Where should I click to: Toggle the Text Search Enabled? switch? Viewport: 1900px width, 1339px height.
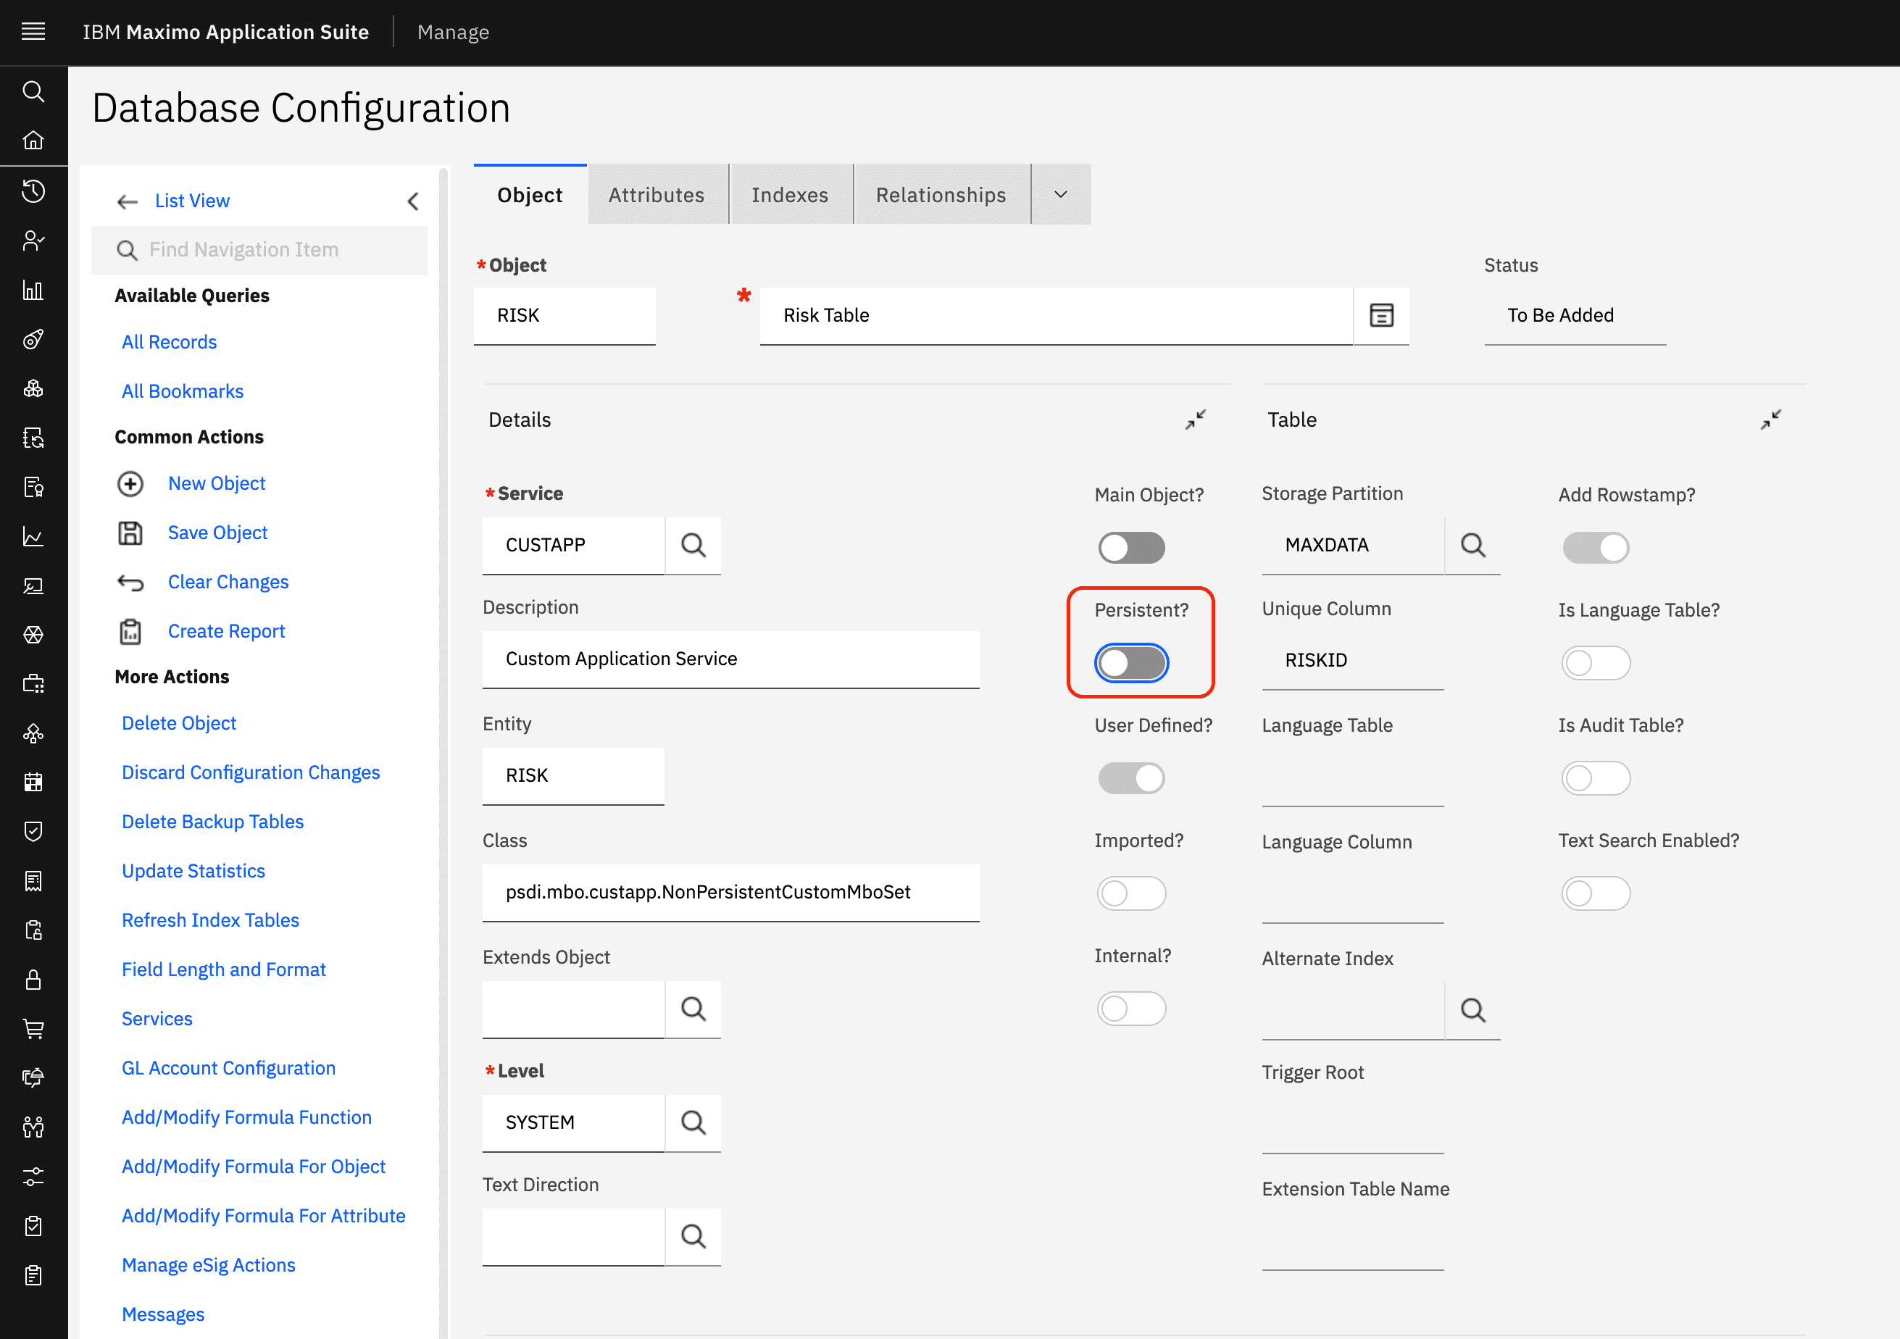pyautogui.click(x=1596, y=894)
